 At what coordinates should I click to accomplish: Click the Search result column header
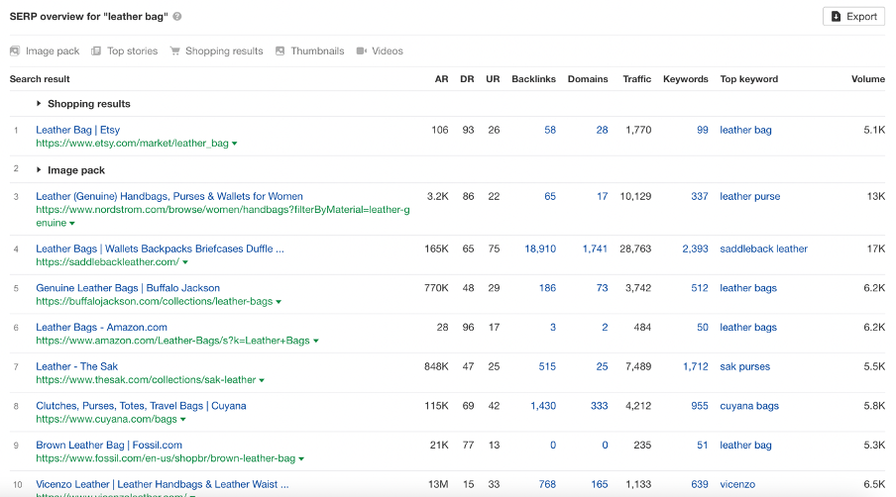pyautogui.click(x=40, y=79)
